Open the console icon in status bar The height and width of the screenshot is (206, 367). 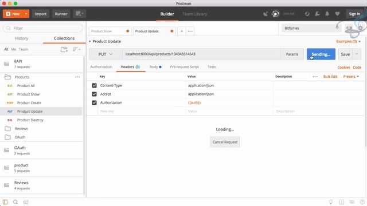coord(26,202)
